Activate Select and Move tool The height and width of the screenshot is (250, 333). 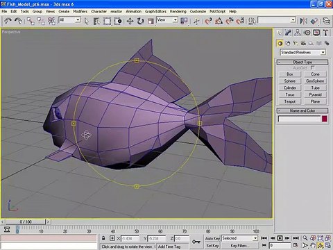pos(130,22)
